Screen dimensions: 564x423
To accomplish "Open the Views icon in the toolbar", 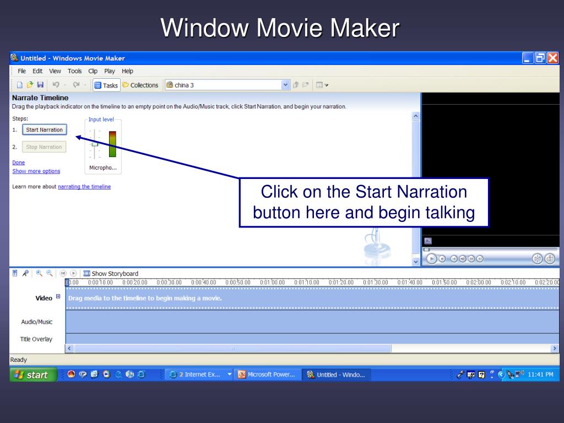I will tap(319, 85).
